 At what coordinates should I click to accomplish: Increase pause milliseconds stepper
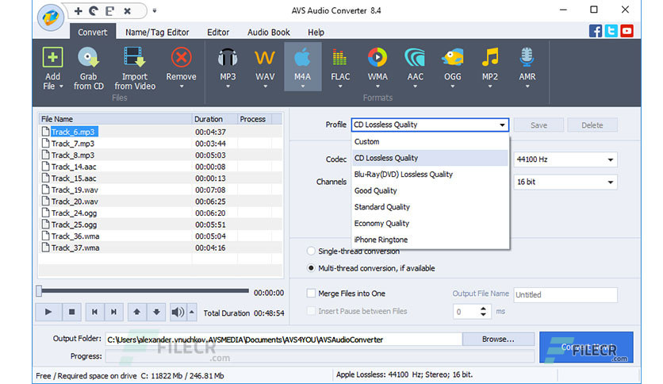483,309
